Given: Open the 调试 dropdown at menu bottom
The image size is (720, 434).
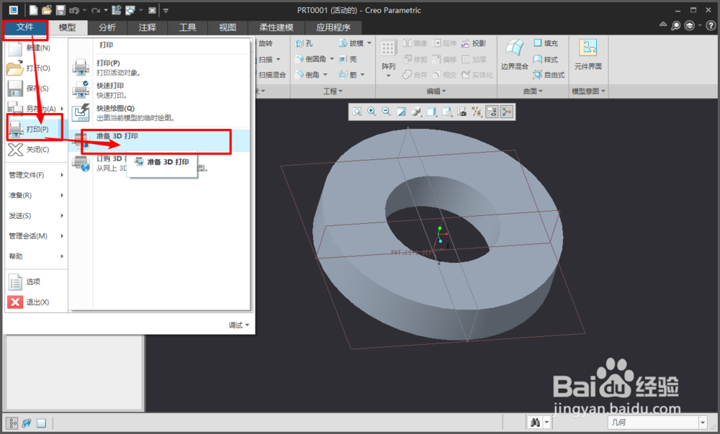Looking at the screenshot, I should (239, 325).
